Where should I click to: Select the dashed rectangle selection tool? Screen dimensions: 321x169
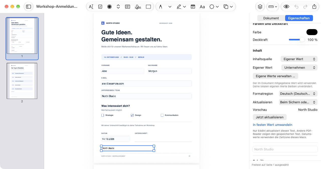pyautogui.click(x=148, y=7)
